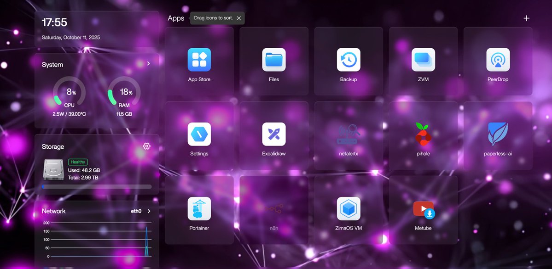This screenshot has height=269, width=552.
Task: Click the 17:55 clock display
Action: [54, 22]
